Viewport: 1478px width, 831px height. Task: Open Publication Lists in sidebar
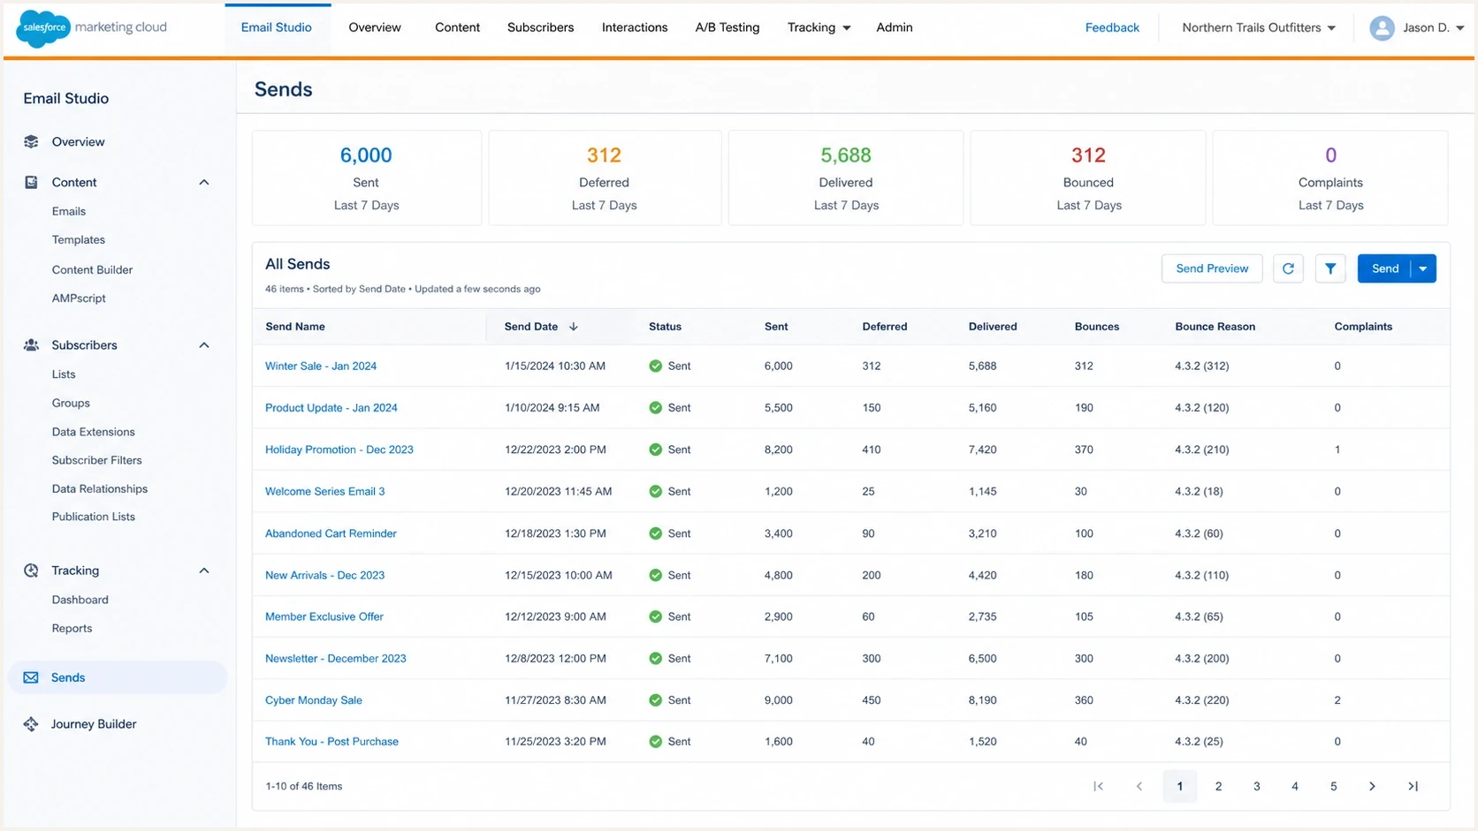click(93, 517)
